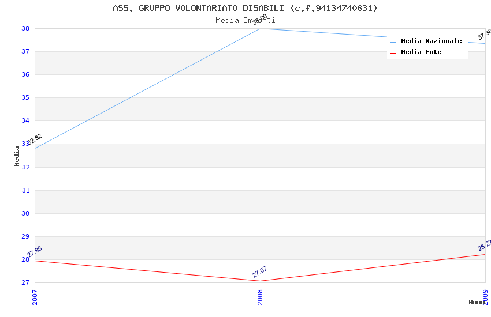The height and width of the screenshot is (317, 491).
Task: Click the y-axis value 29
Action: point(25,237)
